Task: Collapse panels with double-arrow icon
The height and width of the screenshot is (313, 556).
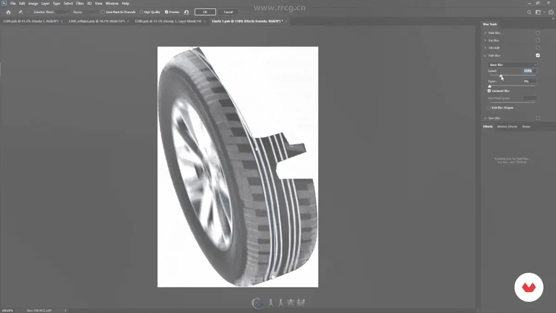Action: (552, 19)
